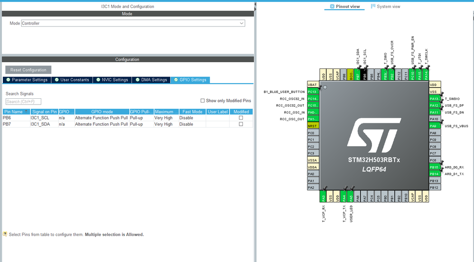This screenshot has height=262, width=474.
Task: Click the Reset Configuration button
Action: tap(28, 70)
